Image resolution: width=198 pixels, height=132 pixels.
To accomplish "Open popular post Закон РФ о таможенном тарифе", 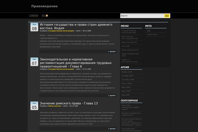I will pyautogui.click(x=131, y=107).
